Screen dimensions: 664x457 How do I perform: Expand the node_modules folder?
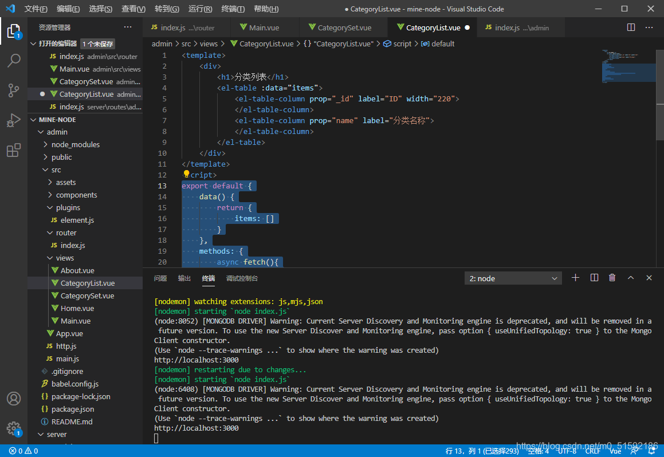coord(75,144)
